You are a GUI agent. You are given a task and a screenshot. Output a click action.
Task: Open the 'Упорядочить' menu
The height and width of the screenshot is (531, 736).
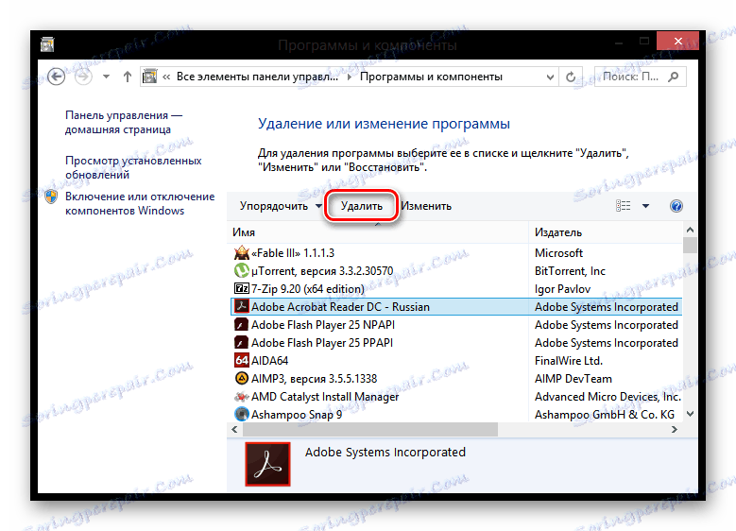[x=281, y=206]
